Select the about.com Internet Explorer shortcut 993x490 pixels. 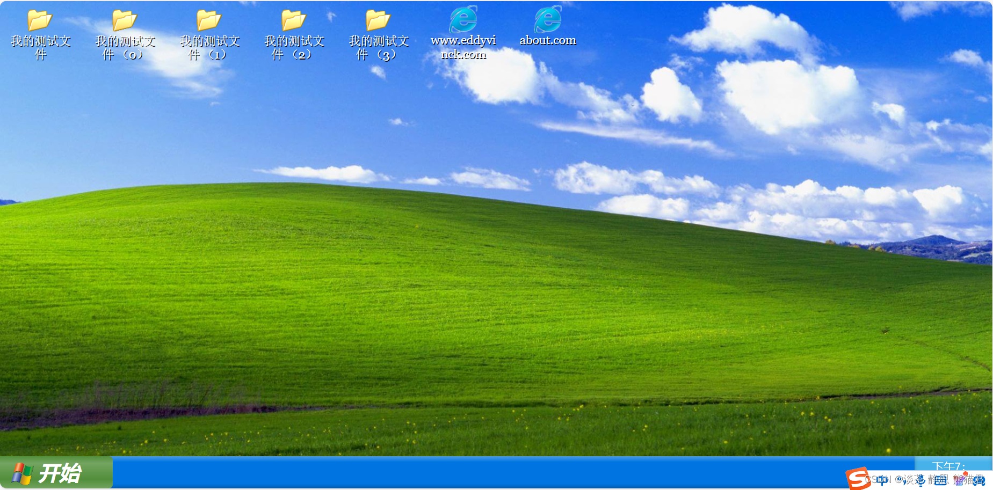547,26
